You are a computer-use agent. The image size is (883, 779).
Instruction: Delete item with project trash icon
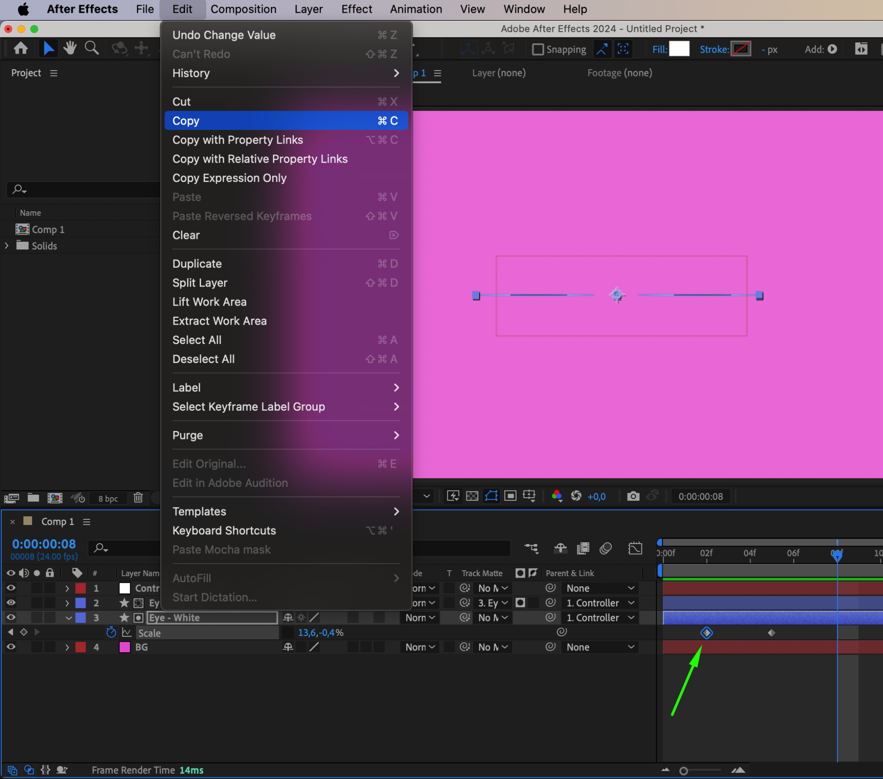click(x=138, y=498)
